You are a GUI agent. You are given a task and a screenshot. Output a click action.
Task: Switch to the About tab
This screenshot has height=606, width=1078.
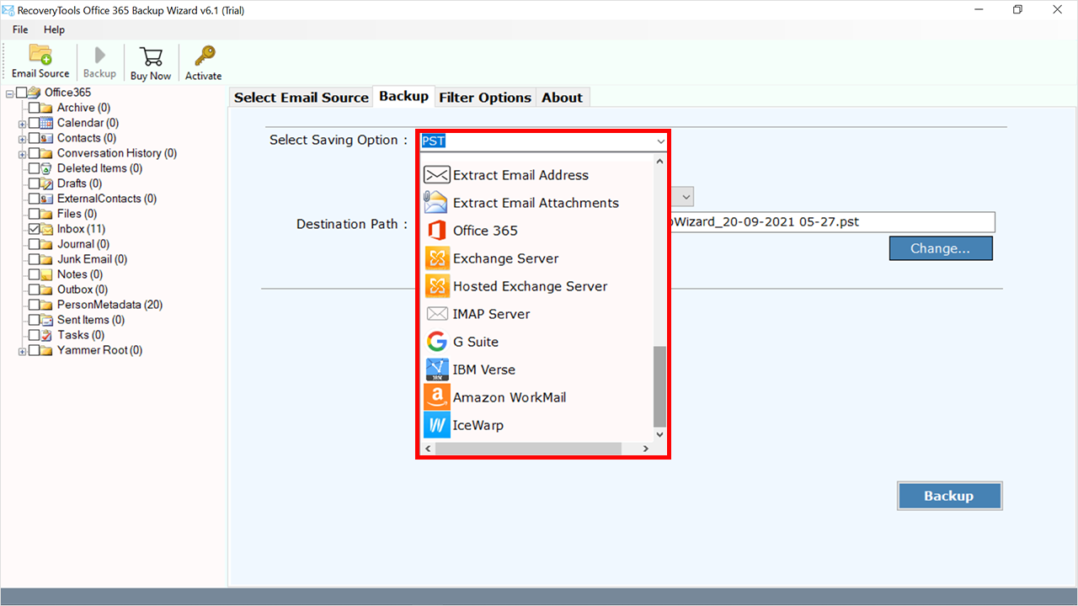[562, 98]
